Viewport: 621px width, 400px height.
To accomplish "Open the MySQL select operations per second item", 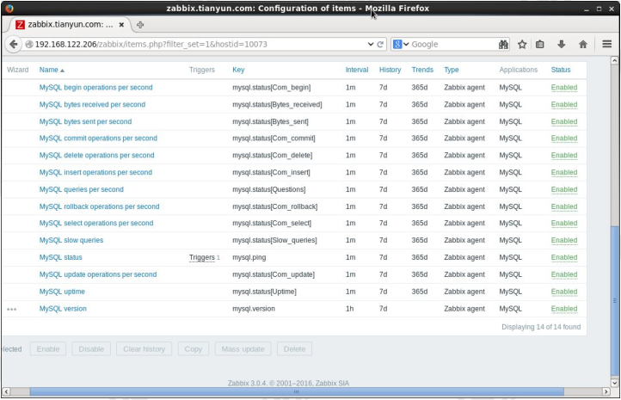I will click(x=96, y=223).
